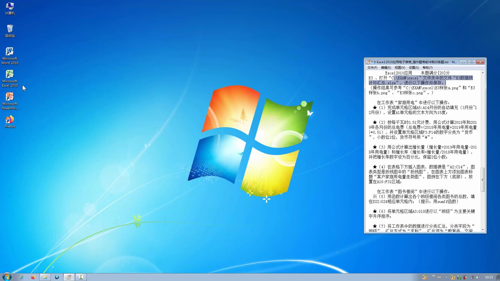This screenshot has height=281, width=500.
Task: Expand hidden system tray icons
Action: click(x=446, y=277)
